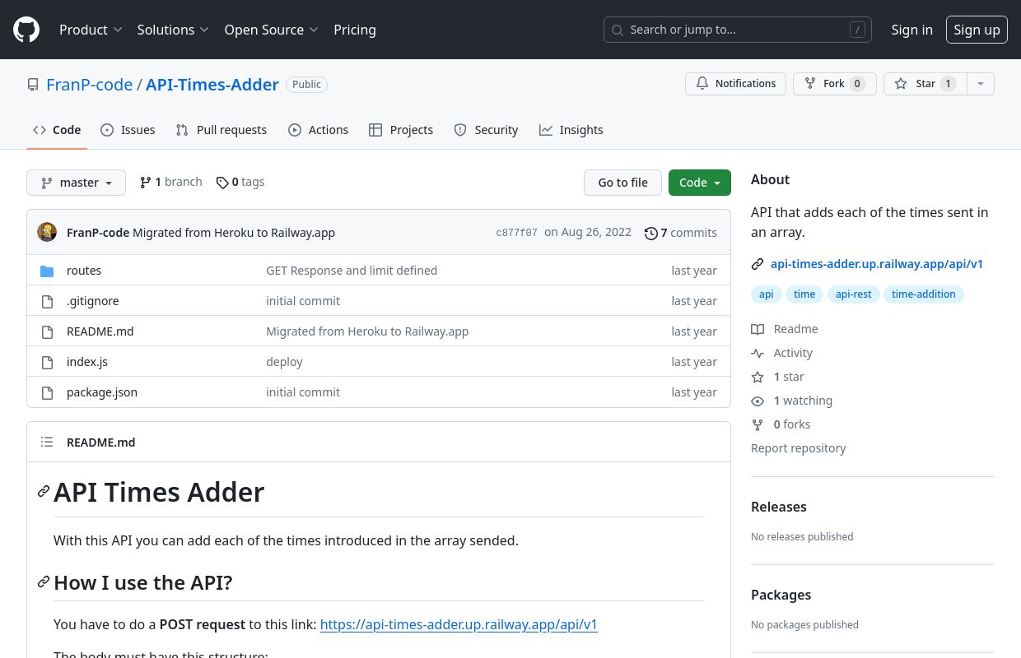The height and width of the screenshot is (658, 1021).
Task: Select the time topic tag
Action: coord(804,294)
